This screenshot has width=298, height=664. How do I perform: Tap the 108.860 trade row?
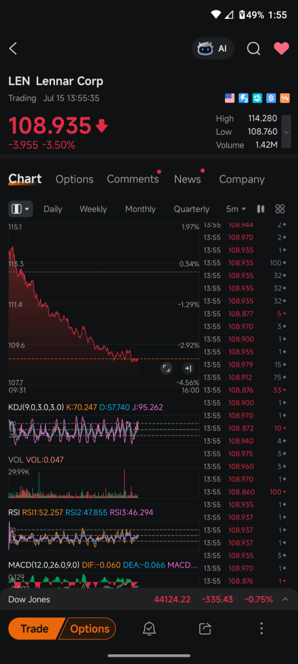pyautogui.click(x=245, y=492)
